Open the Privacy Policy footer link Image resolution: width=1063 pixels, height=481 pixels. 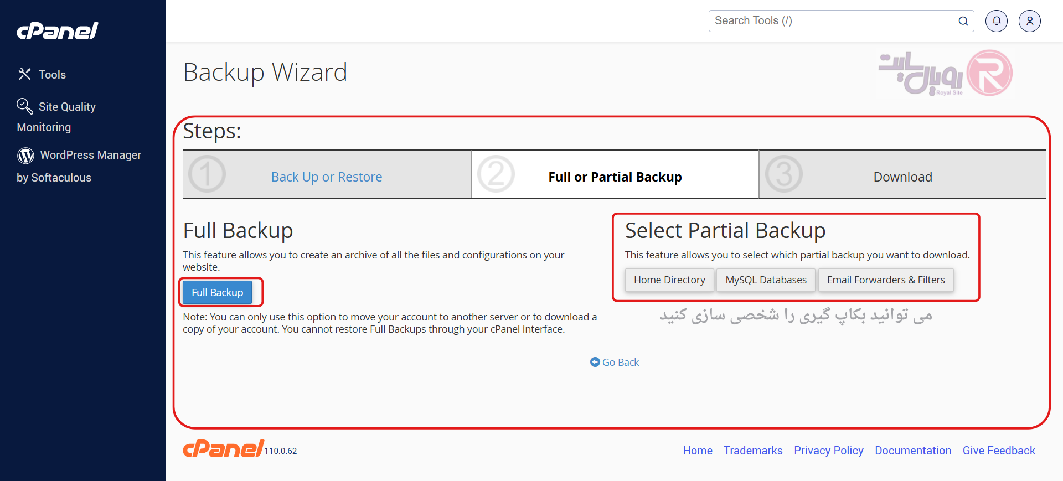pos(828,451)
